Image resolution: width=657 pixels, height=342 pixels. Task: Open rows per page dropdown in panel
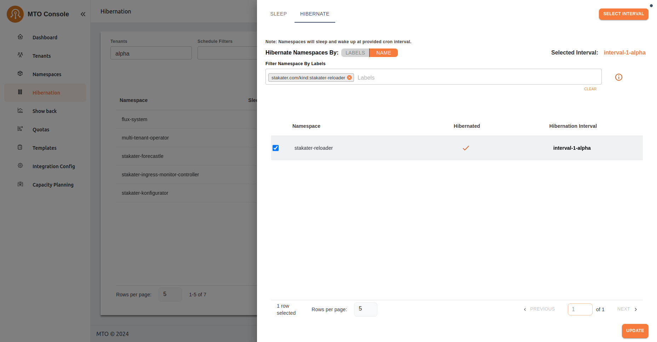point(365,309)
